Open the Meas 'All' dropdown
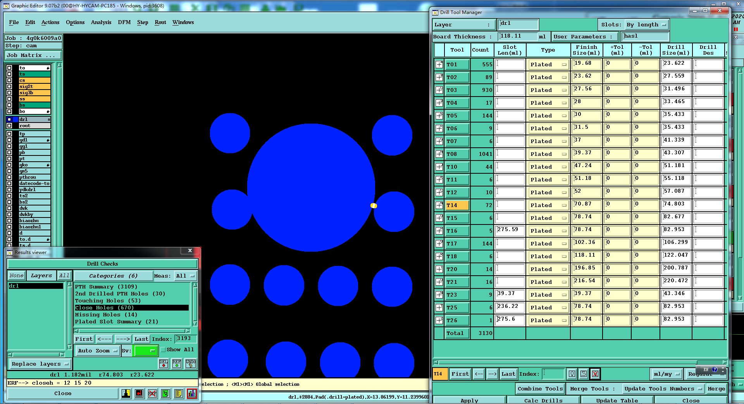 point(186,276)
